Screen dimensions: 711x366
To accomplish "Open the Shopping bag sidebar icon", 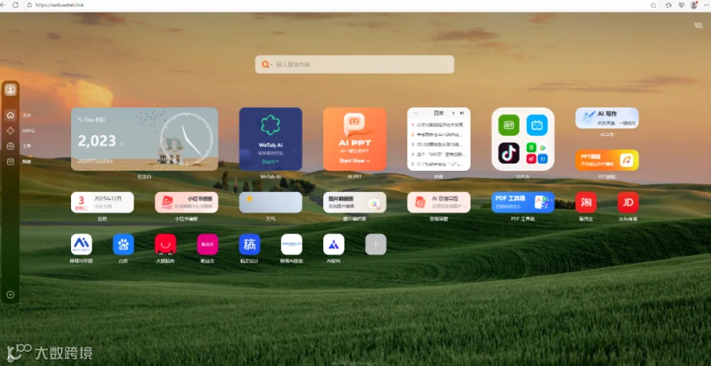I will (10, 161).
